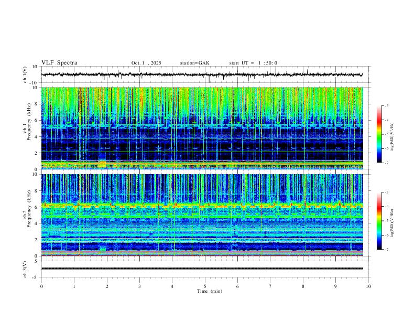Click '-7' on ch.1 color bar scale
The height and width of the screenshot is (321, 415).
click(387, 163)
